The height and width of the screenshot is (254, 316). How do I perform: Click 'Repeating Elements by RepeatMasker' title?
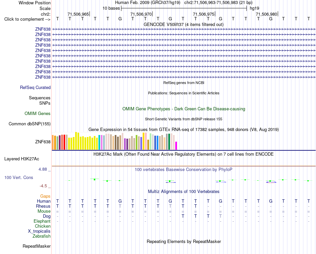pyautogui.click(x=184, y=241)
